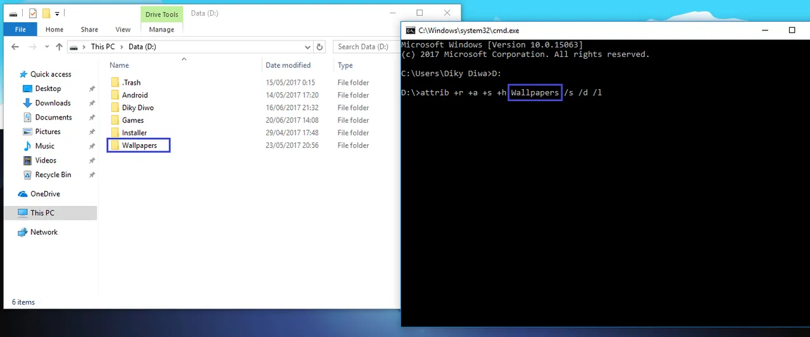This screenshot has height=337, width=810.
Task: Select the .Trash folder
Action: [131, 83]
